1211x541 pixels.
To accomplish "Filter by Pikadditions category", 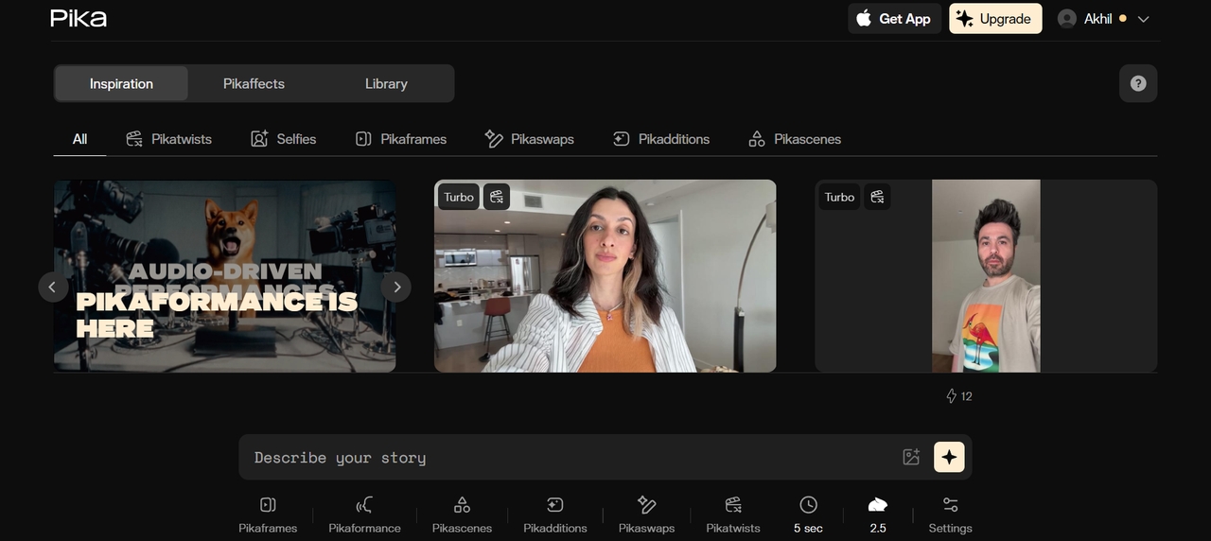I will (x=660, y=139).
